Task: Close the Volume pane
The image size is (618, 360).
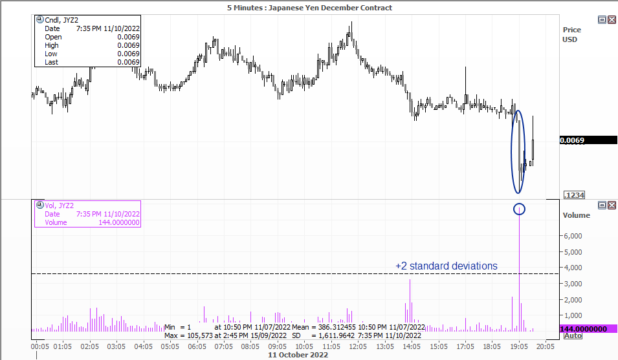Action: (x=612, y=205)
